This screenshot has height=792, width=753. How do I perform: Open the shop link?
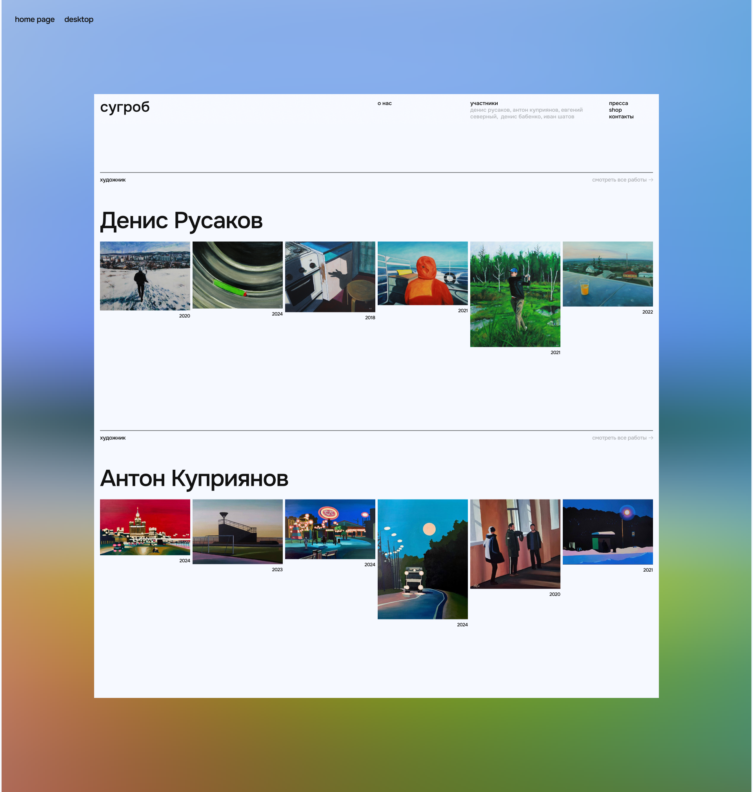[615, 110]
